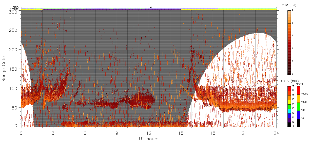Click x-axis tick label 9
The width and height of the screenshot is (311, 144).
117,133
